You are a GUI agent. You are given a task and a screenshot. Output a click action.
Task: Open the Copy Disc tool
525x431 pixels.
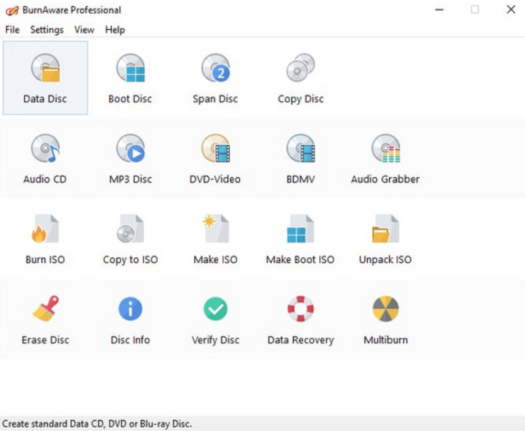[x=300, y=78]
